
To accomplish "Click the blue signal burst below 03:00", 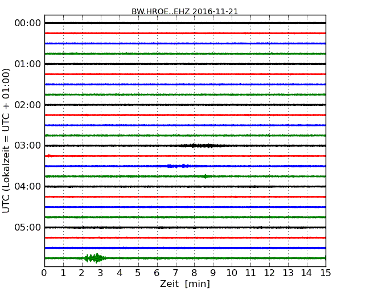I will [179, 166].
